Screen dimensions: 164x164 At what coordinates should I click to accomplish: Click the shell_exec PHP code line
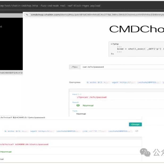pos(140,49)
